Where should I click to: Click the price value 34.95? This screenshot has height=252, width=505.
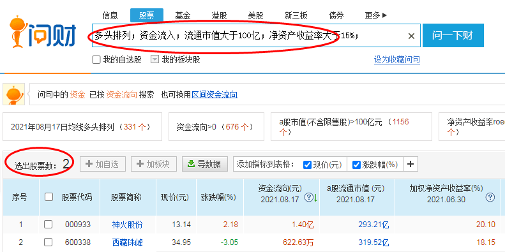tap(181, 242)
